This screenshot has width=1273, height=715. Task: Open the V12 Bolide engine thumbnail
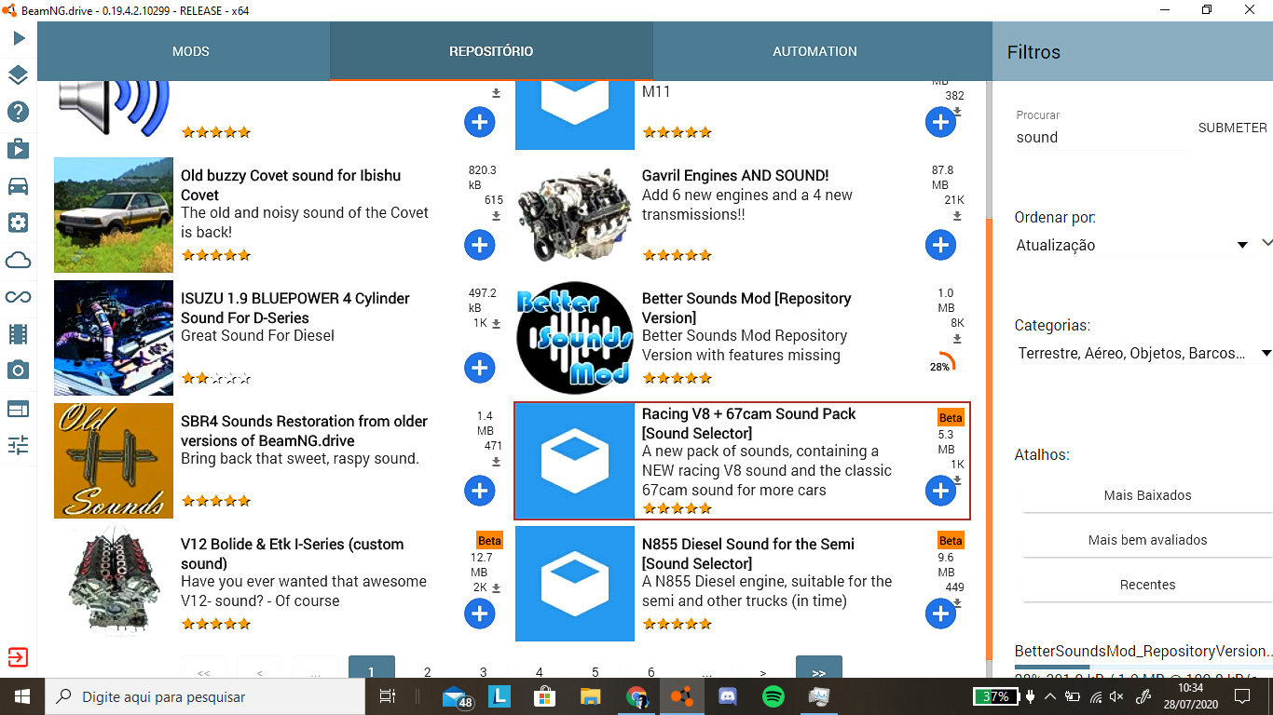click(x=114, y=584)
